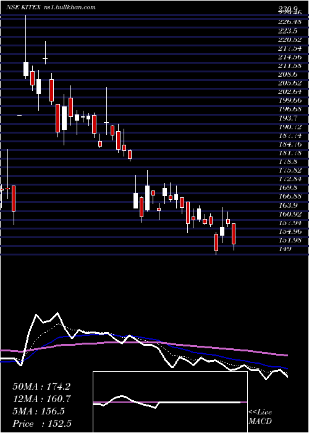
Task: Click the <<Live MACD label
Action: click(x=260, y=416)
